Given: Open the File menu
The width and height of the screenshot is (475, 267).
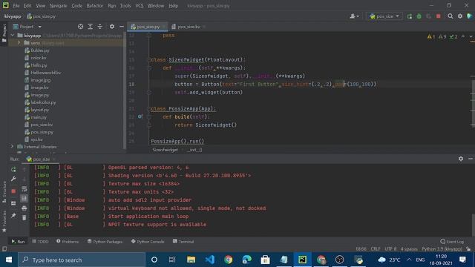Looking at the screenshot, I should pyautogui.click(x=16, y=6).
